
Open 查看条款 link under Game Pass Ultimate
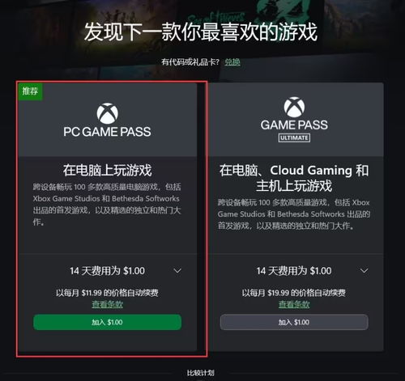tap(294, 304)
